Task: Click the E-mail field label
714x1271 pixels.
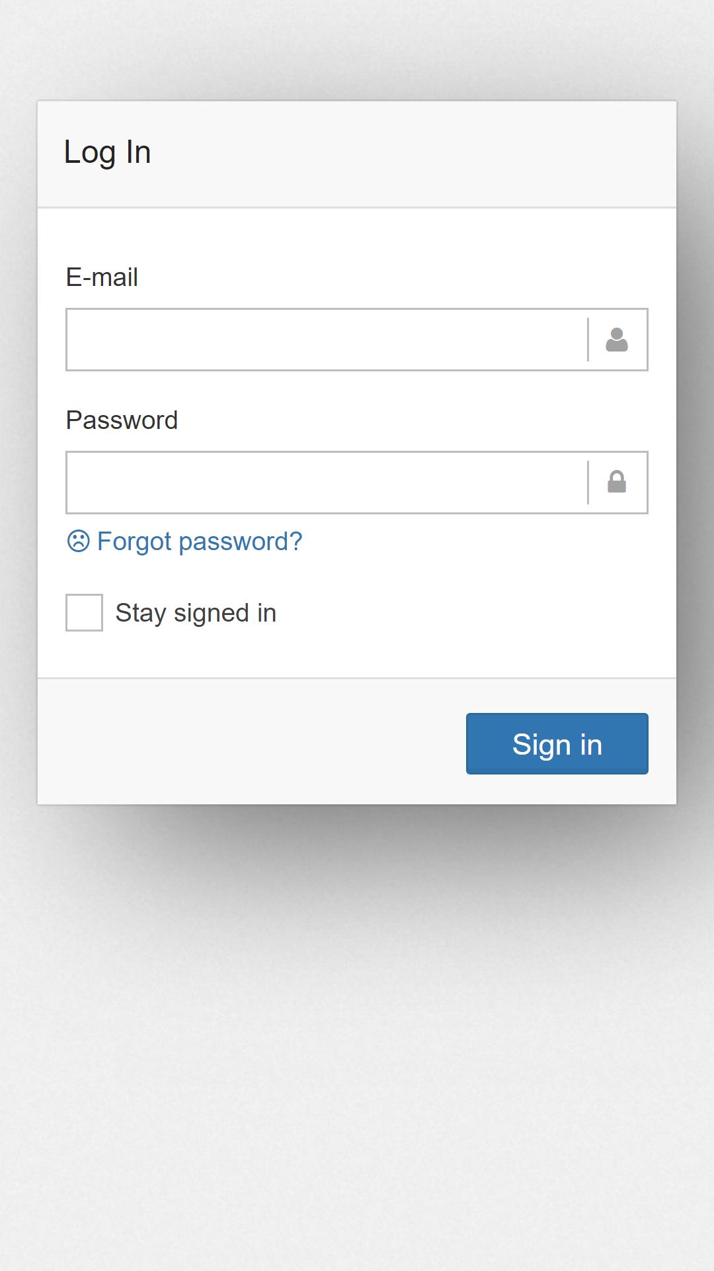Action: [102, 277]
